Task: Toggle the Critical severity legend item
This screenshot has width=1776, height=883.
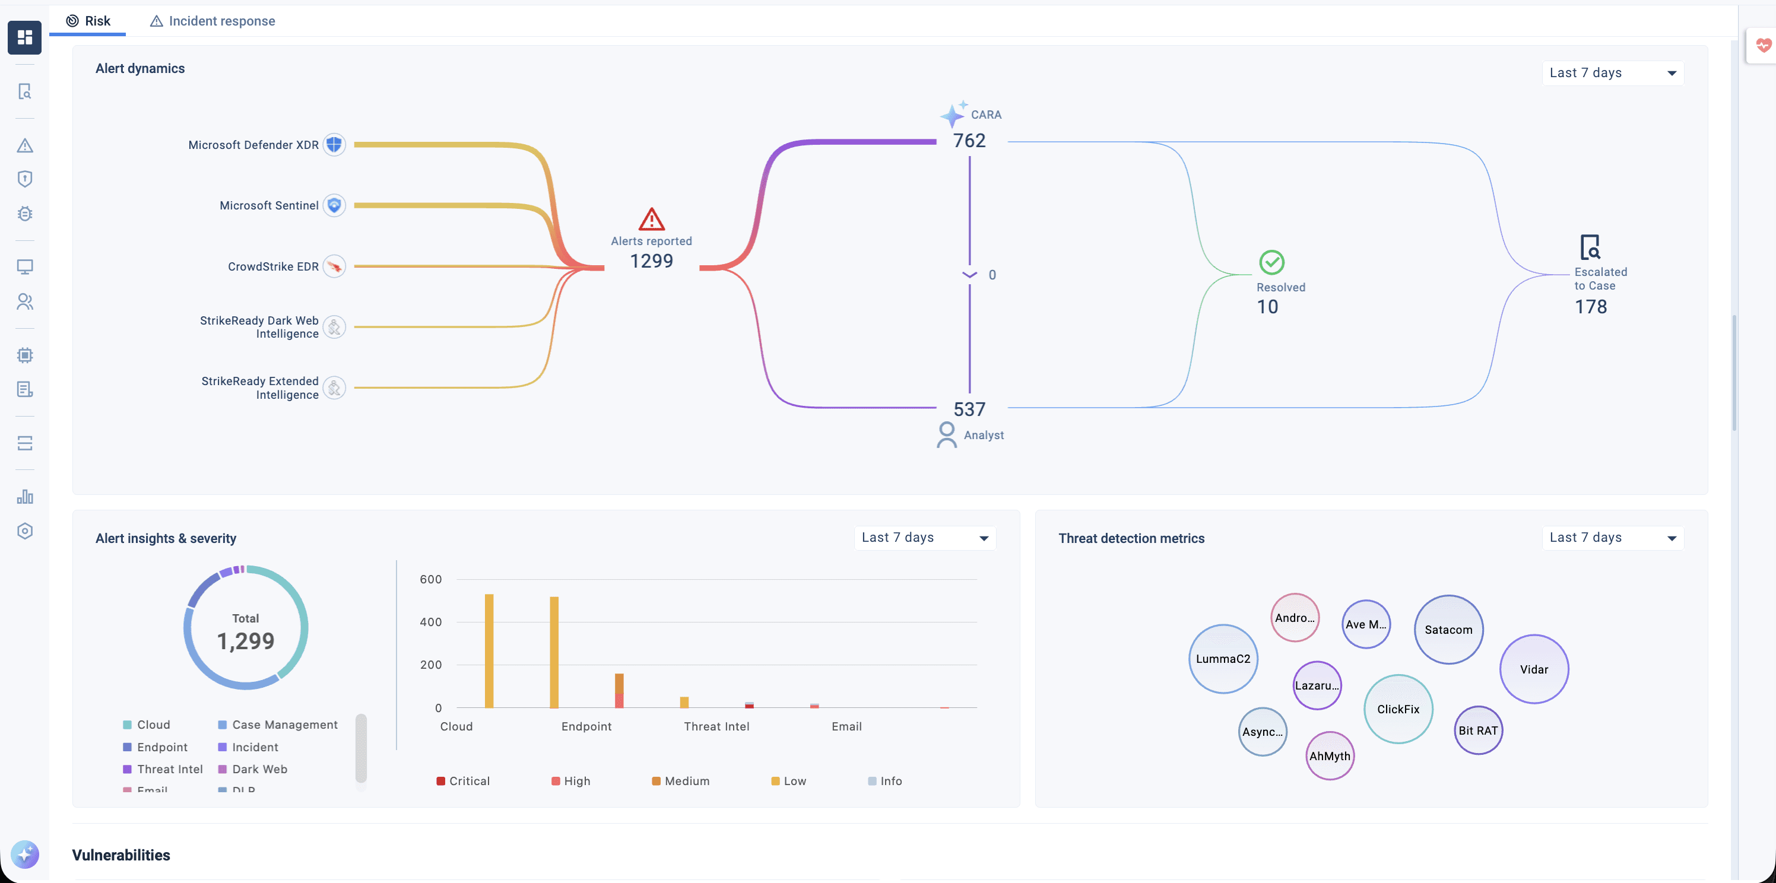Action: click(x=462, y=781)
